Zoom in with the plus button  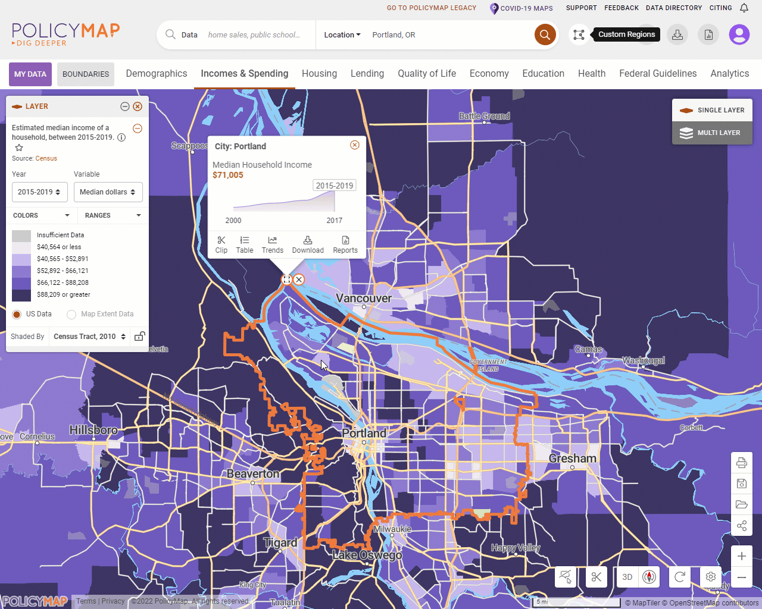[742, 556]
